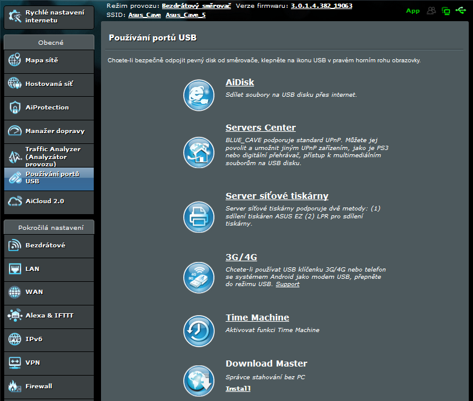Click the USB status icon in header
This screenshot has height=401, width=473.
click(x=461, y=10)
